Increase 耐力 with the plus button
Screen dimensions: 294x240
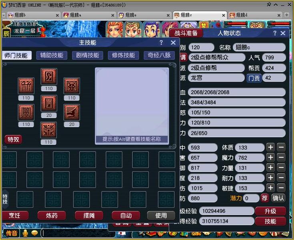click(270, 178)
